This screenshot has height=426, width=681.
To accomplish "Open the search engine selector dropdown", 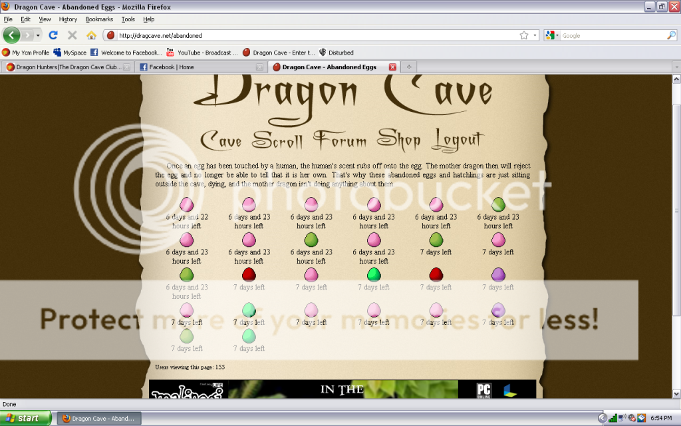I will pos(553,35).
